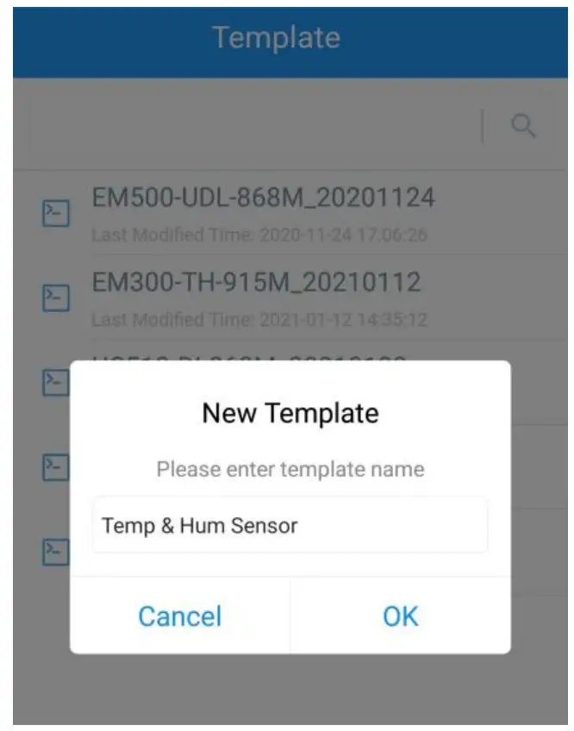
Task: Focus the template search field
Action: [x=254, y=126]
